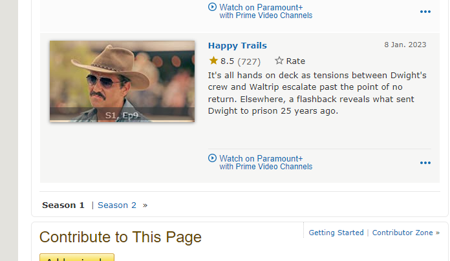Viewport: 450px width, 261px height.
Task: Open the Happy Trails episode title link
Action: (237, 45)
